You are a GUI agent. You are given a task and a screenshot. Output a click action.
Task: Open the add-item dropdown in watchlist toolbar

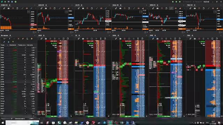tap(5, 39)
